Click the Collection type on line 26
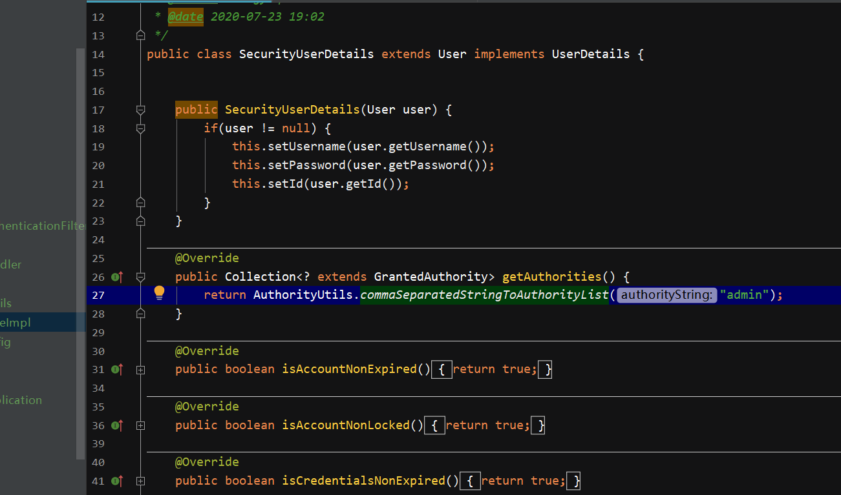This screenshot has width=841, height=495. click(x=261, y=276)
